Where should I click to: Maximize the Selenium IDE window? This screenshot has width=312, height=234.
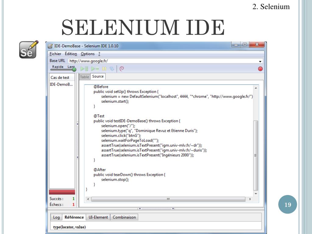click(245, 44)
